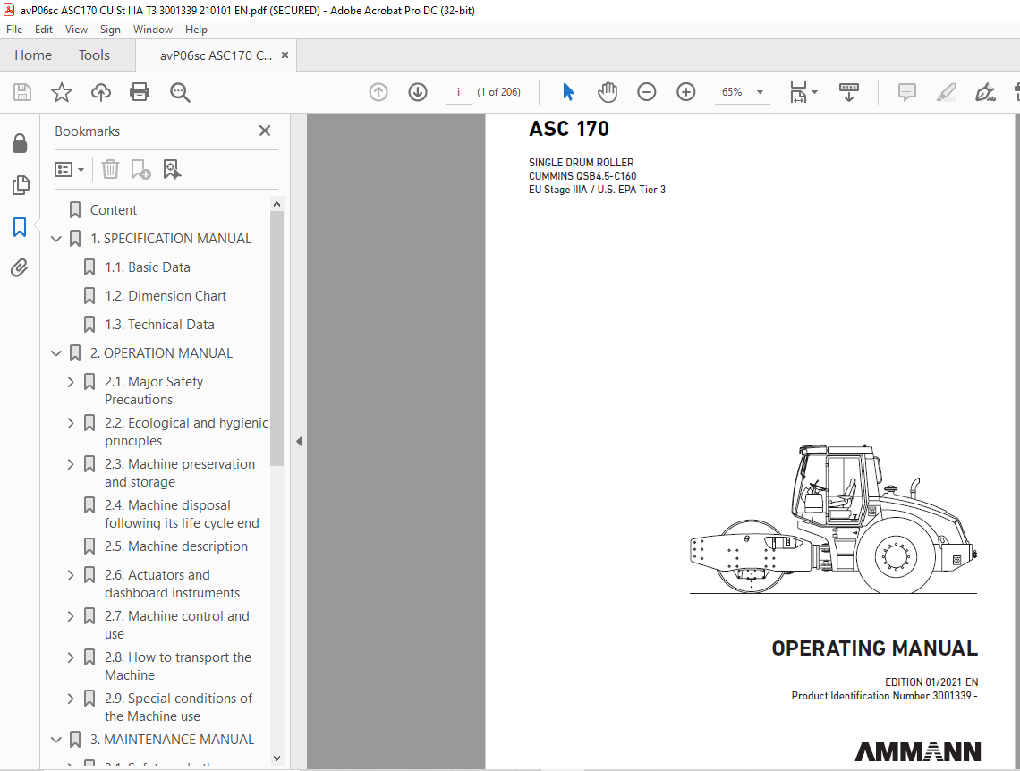Viewport: 1020px width, 771px height.
Task: Zoom out with minus button
Action: click(646, 92)
